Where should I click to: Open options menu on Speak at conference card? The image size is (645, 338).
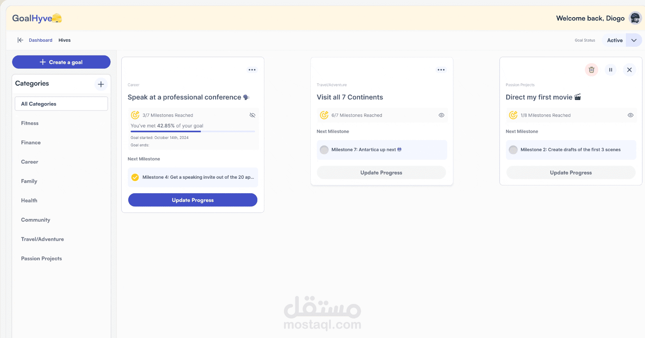tap(252, 70)
